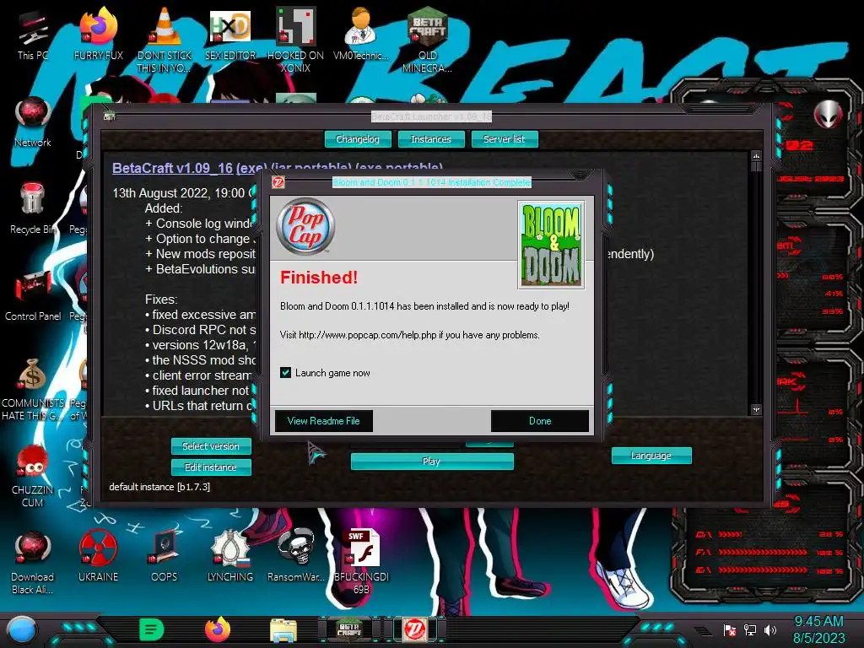Click the Alienware head gadget icon

point(828,114)
